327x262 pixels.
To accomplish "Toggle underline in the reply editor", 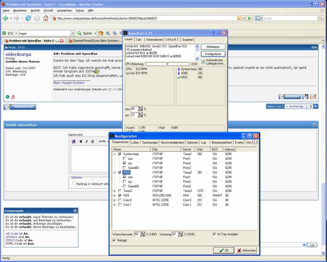I will coord(92,141).
